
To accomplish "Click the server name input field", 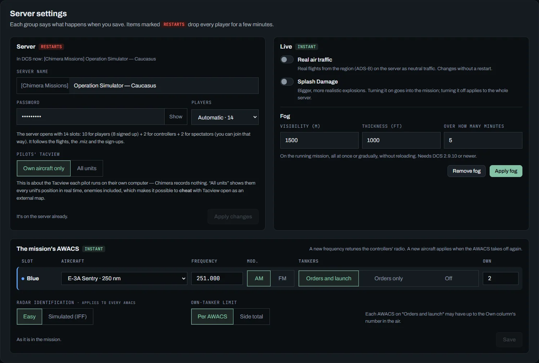I will pyautogui.click(x=164, y=86).
